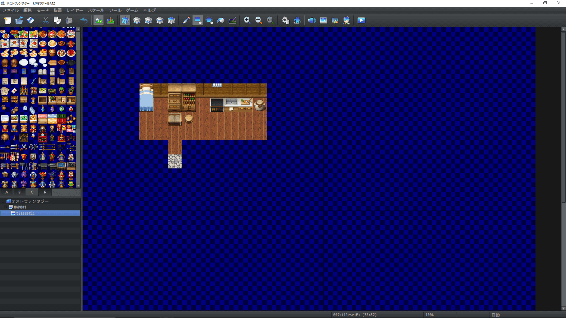566x318 pixels.
Task: Click status bar text 002:tilesetEx (32x32)
Action: tap(355, 315)
